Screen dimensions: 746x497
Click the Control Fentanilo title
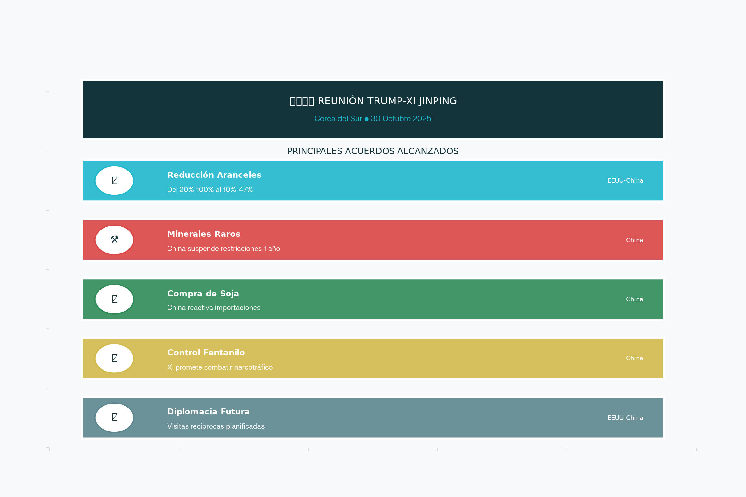pyautogui.click(x=206, y=353)
